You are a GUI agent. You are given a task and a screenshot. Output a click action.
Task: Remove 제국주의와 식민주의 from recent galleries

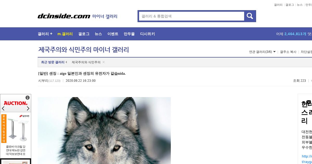pos(103,62)
